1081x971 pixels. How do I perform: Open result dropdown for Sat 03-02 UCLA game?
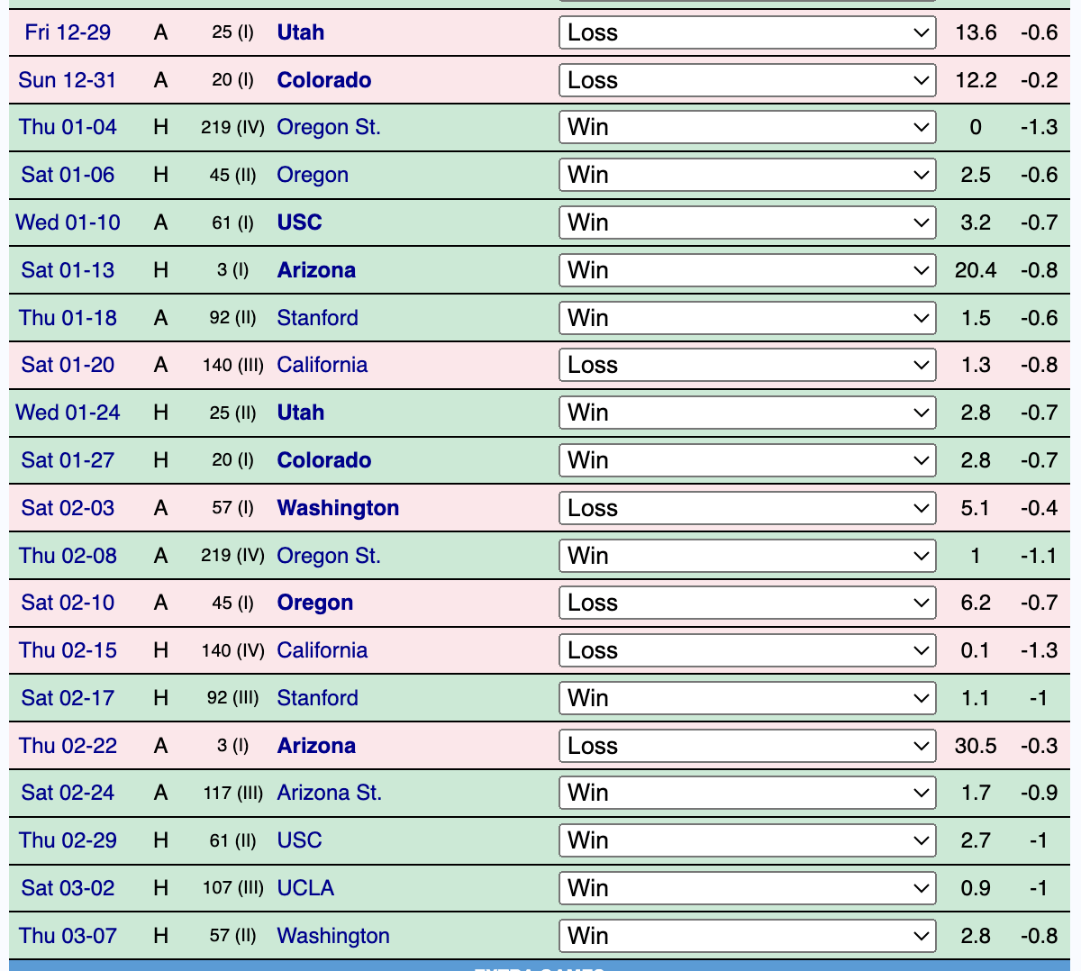pyautogui.click(x=747, y=888)
